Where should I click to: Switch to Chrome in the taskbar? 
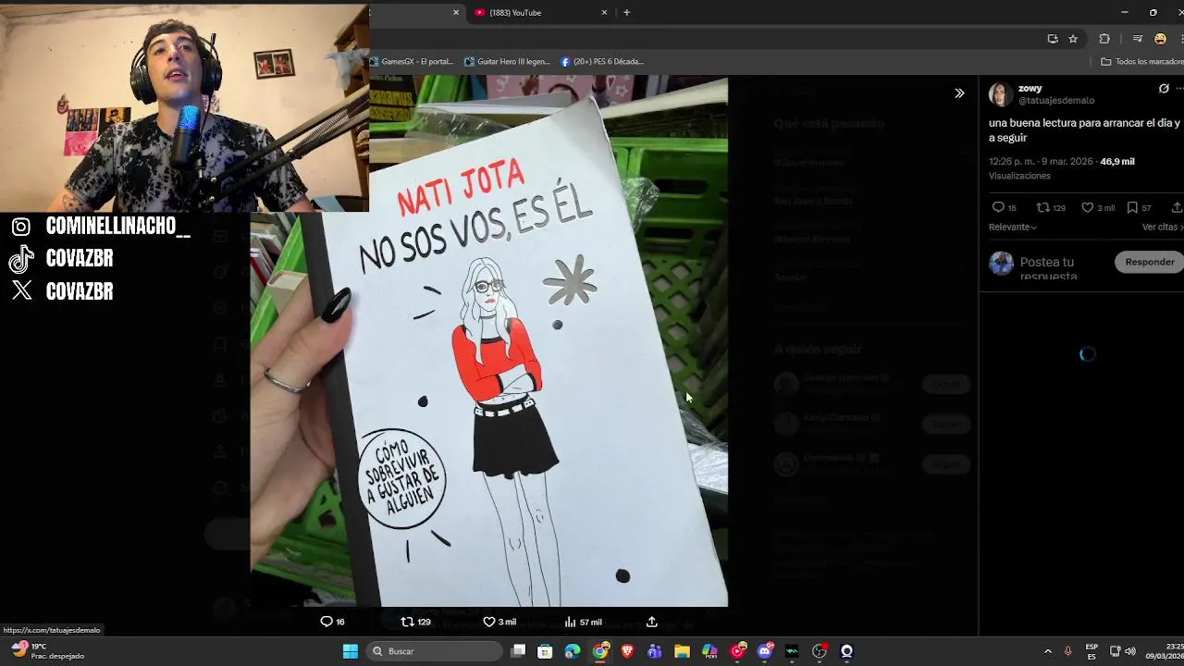point(600,651)
